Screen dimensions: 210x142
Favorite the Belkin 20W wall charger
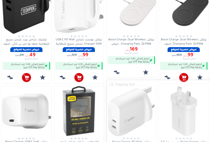click(95, 78)
